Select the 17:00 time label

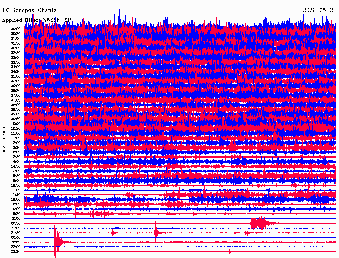click(x=16, y=190)
